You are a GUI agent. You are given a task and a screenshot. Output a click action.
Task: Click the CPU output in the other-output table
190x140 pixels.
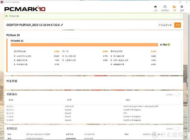pyautogui.click(x=125, y=113)
